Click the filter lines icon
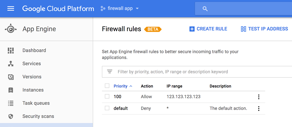This screenshot has height=127, width=292. pos(110,72)
